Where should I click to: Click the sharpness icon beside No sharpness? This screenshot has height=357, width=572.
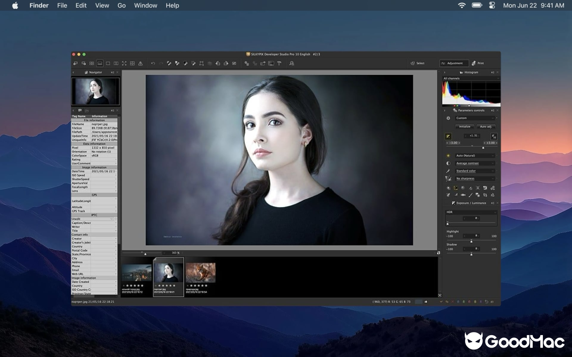click(x=448, y=178)
